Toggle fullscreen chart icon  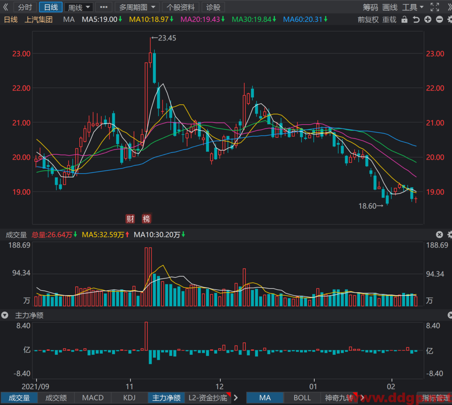point(435,7)
